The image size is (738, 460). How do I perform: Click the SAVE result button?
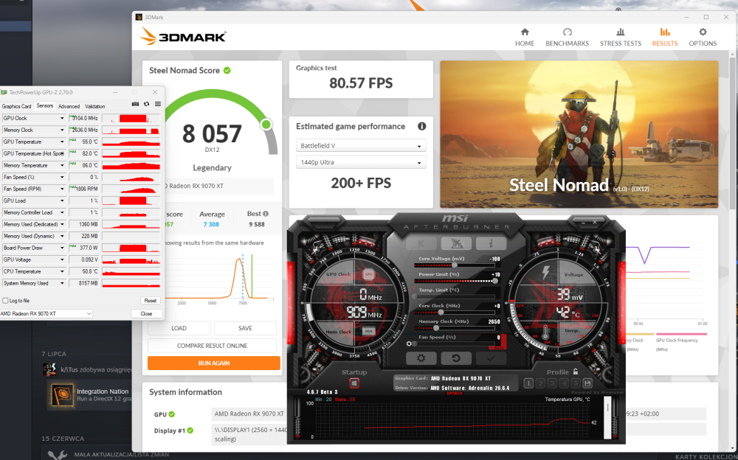click(245, 328)
